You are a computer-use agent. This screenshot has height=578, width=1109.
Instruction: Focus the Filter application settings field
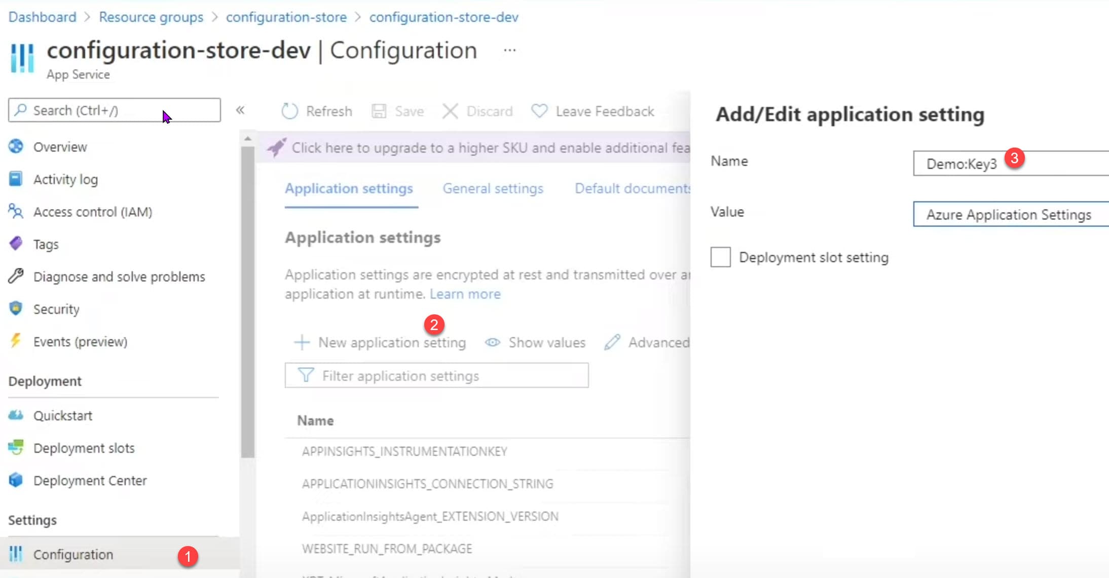pyautogui.click(x=437, y=375)
